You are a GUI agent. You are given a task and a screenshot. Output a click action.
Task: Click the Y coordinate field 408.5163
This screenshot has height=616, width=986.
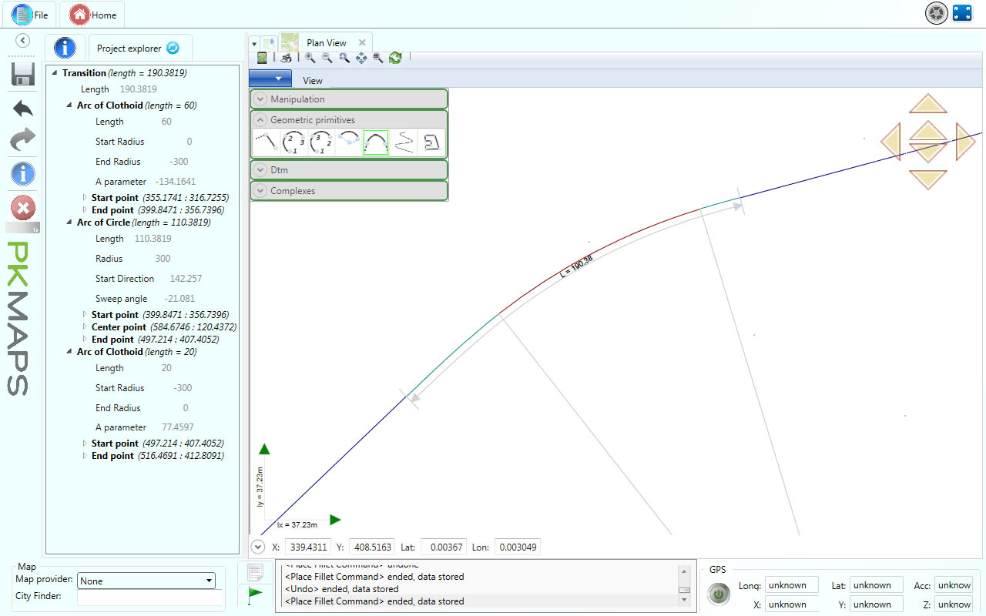pos(373,547)
